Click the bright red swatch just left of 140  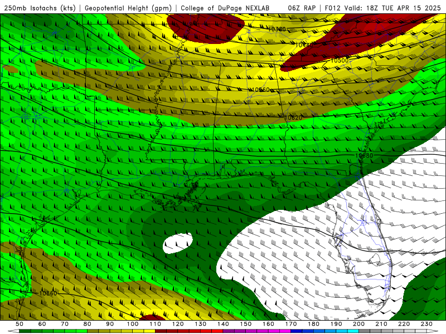point(217,331)
